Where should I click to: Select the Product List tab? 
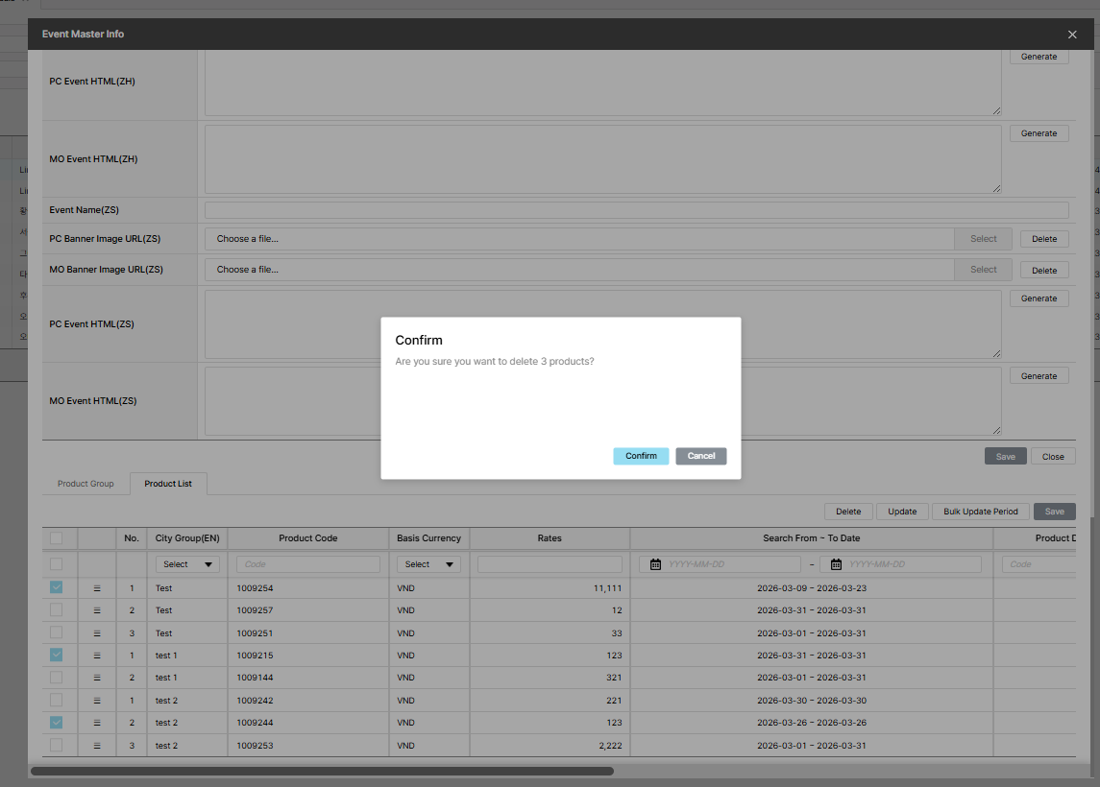[x=168, y=484]
